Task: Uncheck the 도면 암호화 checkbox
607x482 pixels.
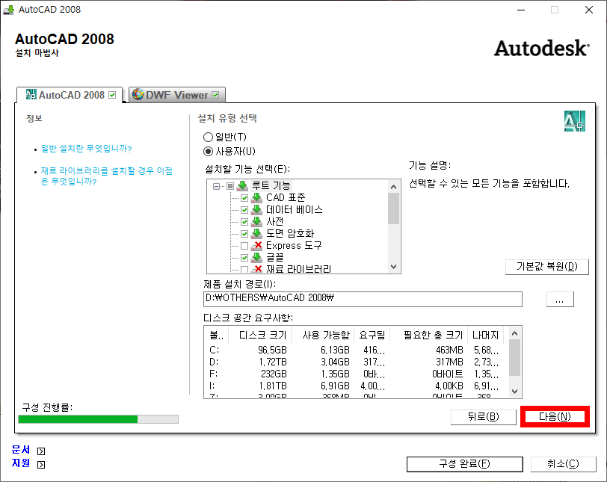Action: (x=244, y=234)
